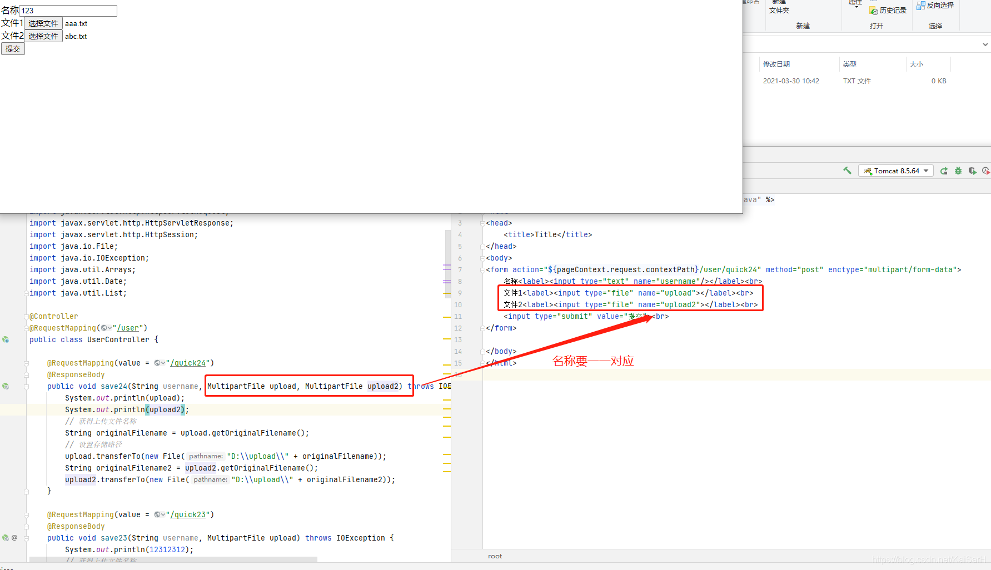This screenshot has width=991, height=570.
Task: Select the '0 KB' size cell
Action: click(x=939, y=81)
